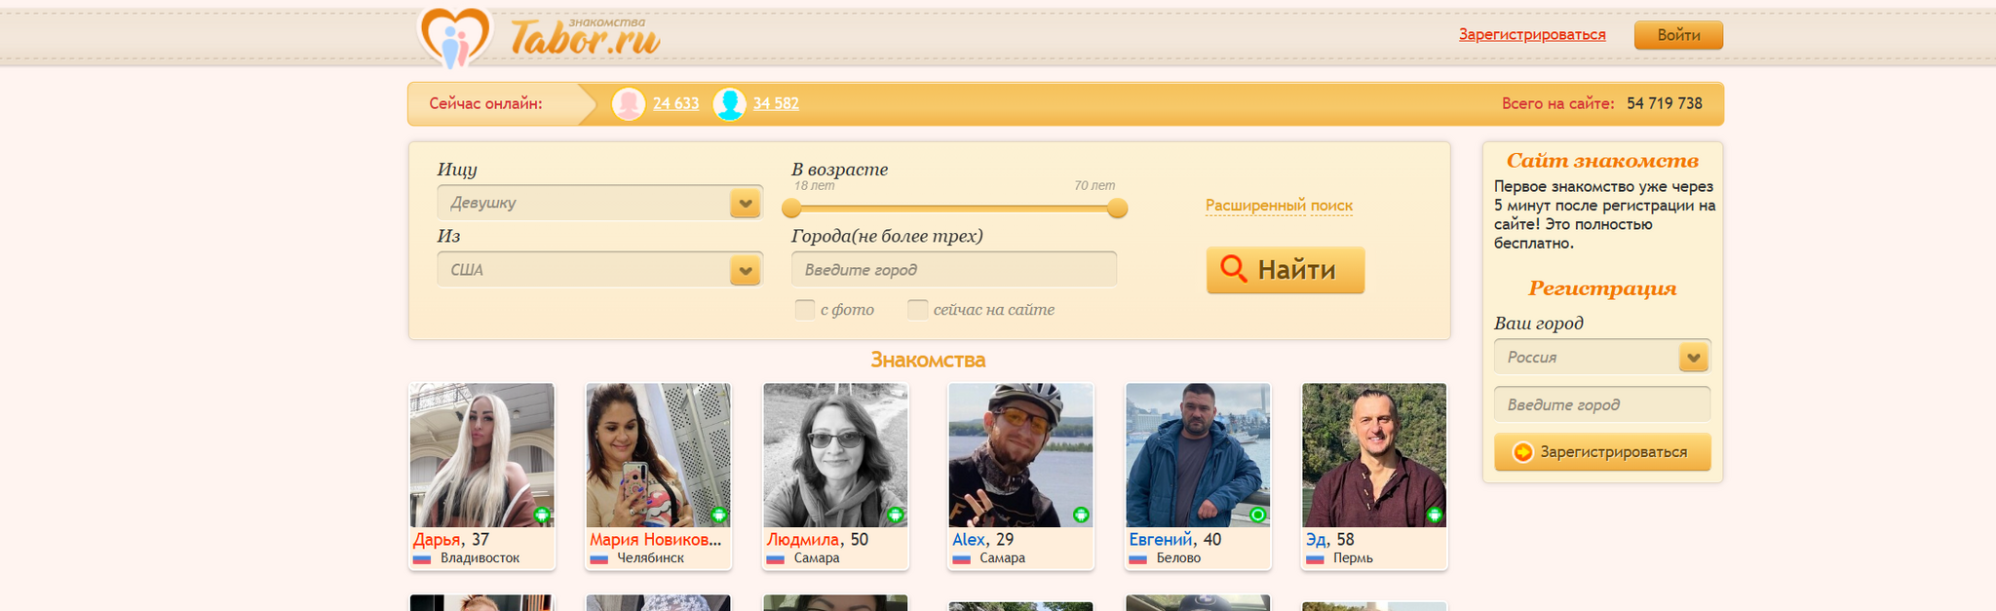Click the registration 'Введите город' field
1996x611 pixels.
(x=1602, y=404)
